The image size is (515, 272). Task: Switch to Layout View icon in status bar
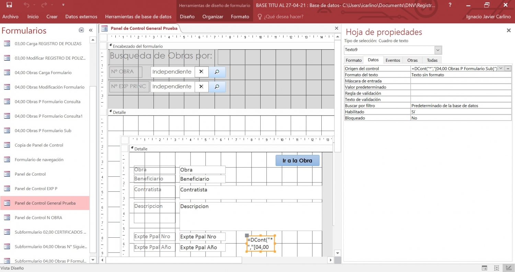click(496, 268)
